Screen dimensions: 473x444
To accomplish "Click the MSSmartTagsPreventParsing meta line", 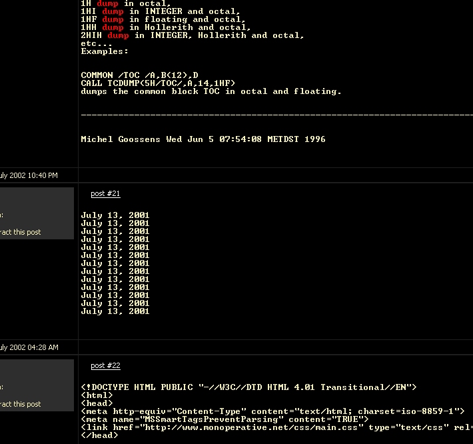I will coord(225,419).
